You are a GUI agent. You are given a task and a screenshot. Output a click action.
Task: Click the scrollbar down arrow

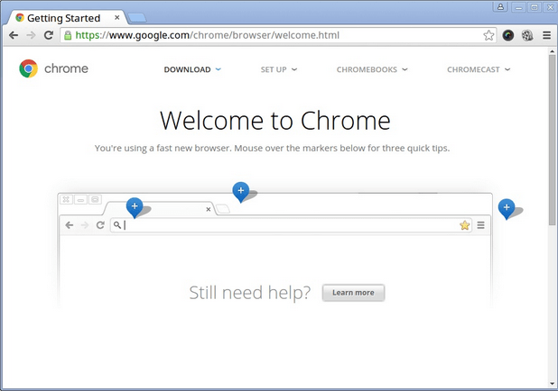click(552, 384)
